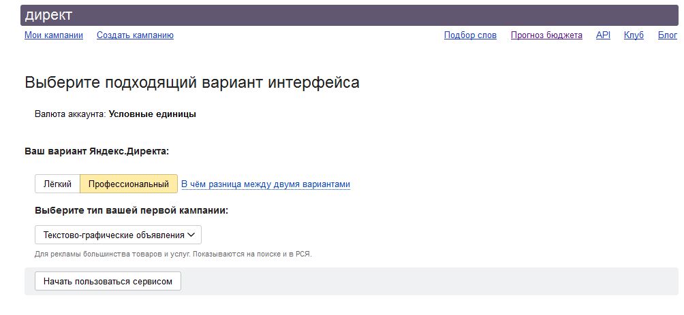Visit the Клуб link

point(634,35)
